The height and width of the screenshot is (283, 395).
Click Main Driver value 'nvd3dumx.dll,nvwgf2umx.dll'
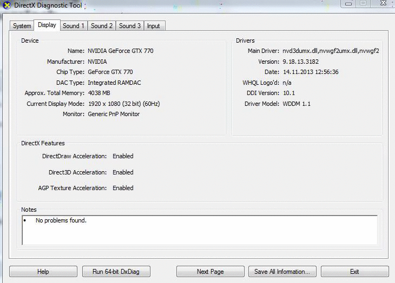(331, 51)
